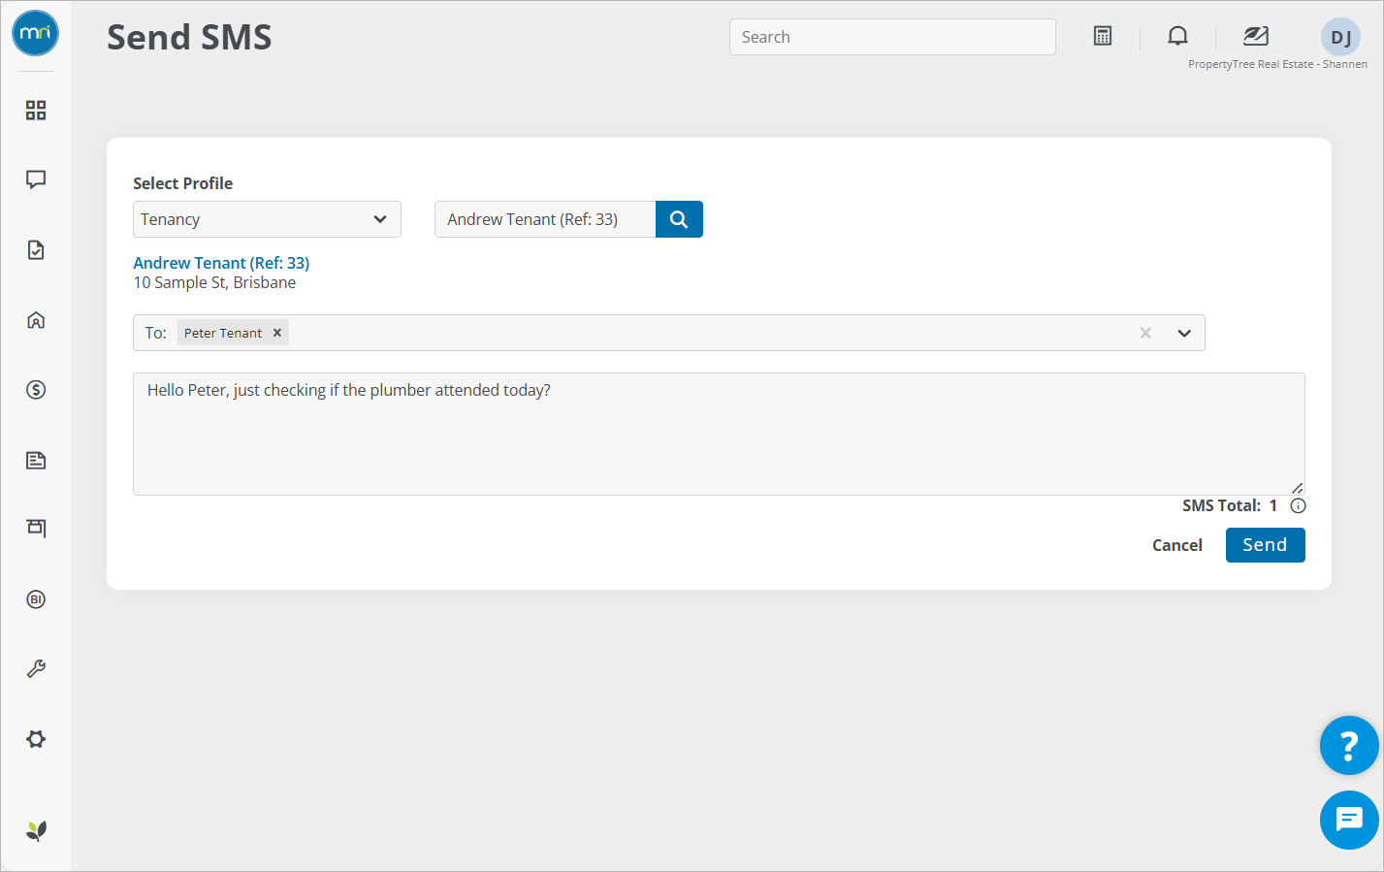Click the top Search input field
Image resolution: width=1384 pixels, height=872 pixels.
[892, 37]
